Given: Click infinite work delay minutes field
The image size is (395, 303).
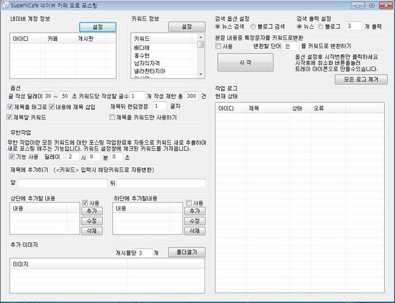Looking at the screenshot, I should [x=94, y=157].
